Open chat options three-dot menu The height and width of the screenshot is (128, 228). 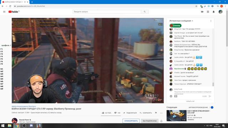pos(211,21)
